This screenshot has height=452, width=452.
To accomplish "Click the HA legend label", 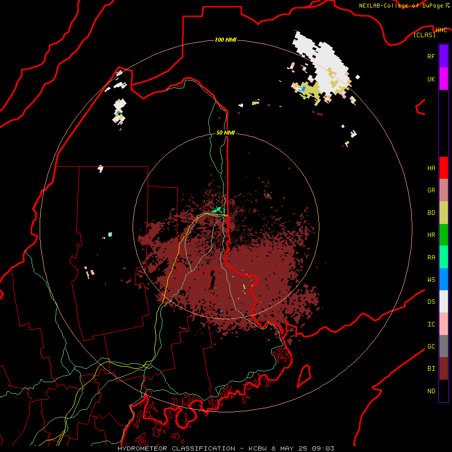I will coord(431,168).
